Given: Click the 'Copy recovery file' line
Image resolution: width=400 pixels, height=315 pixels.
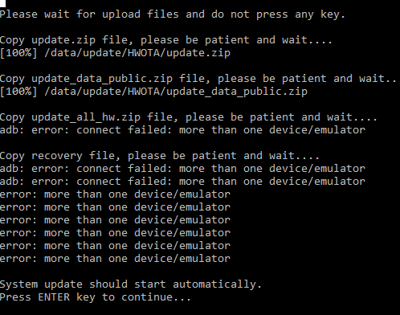Looking at the screenshot, I should point(160,156).
